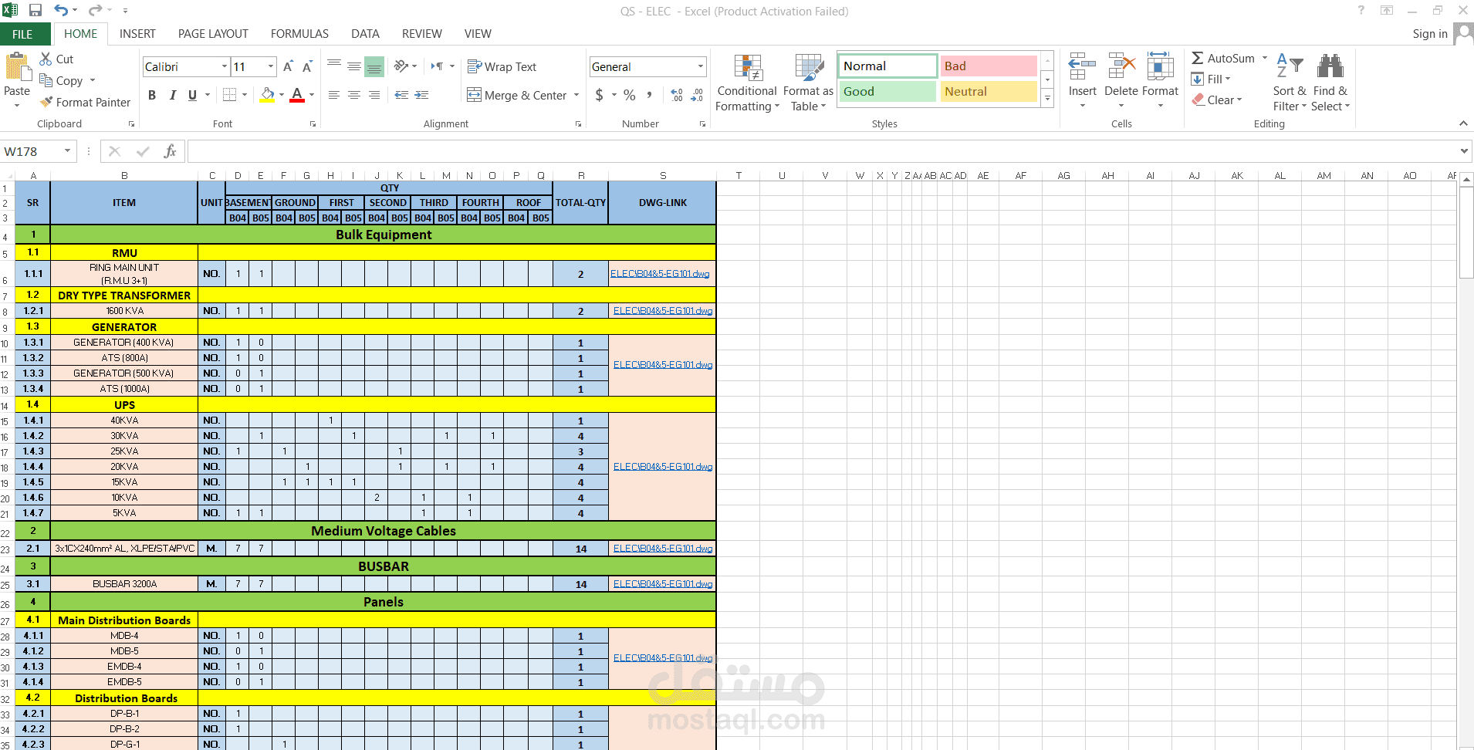
Task: Open the General number format dropdown
Action: 701,66
